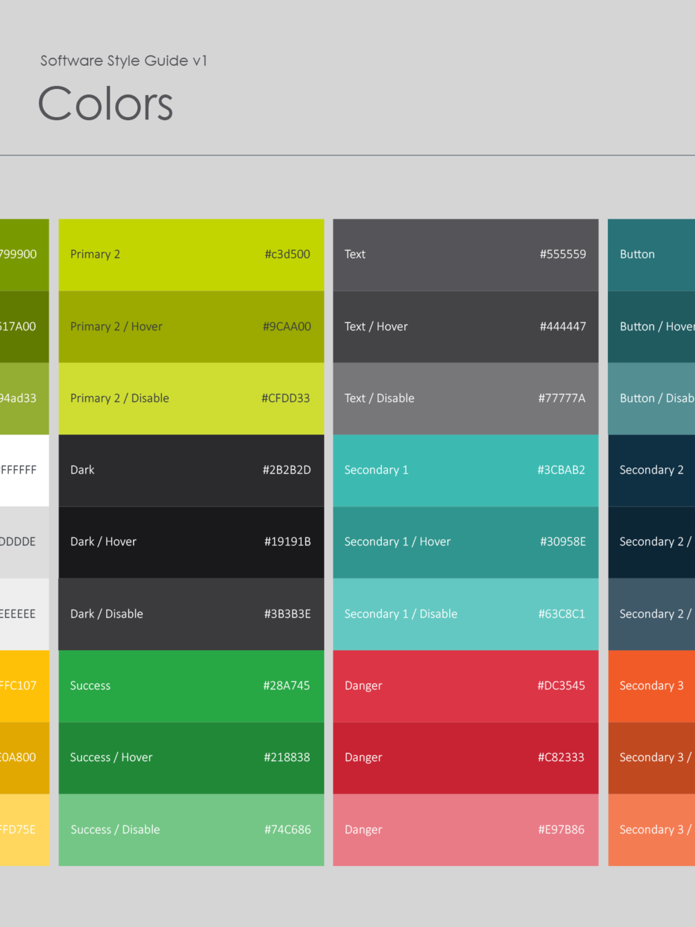Select the Dark swatch #2B2B2D
695x927 pixels.
pyautogui.click(x=191, y=471)
